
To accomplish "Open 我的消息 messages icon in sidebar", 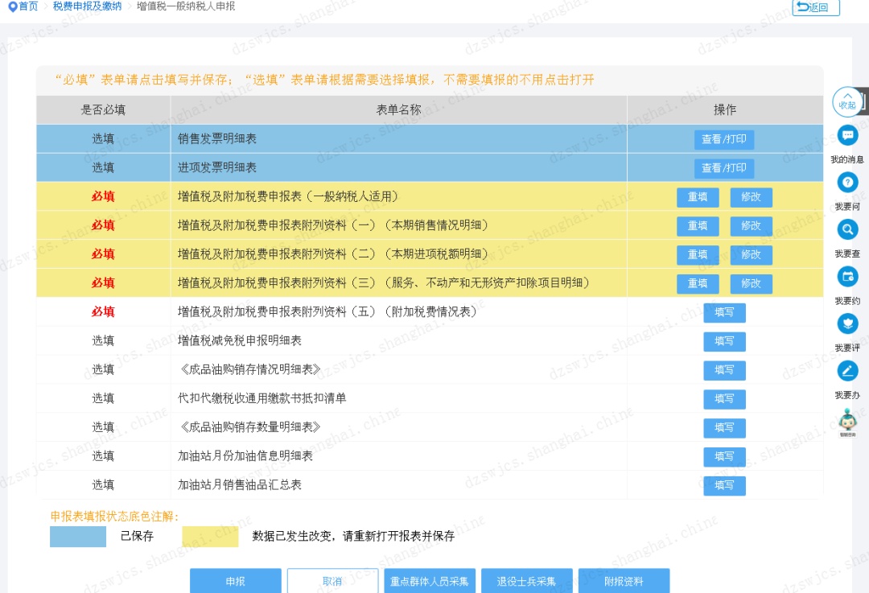I will pos(847,135).
